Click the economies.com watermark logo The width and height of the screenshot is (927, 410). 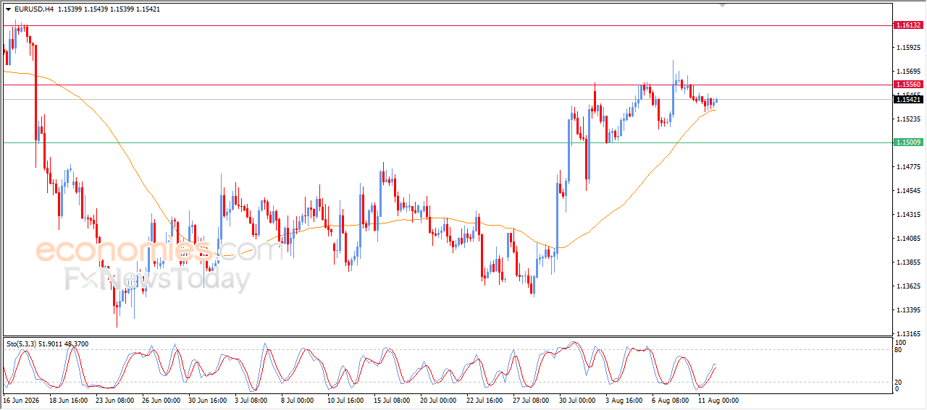(159, 250)
